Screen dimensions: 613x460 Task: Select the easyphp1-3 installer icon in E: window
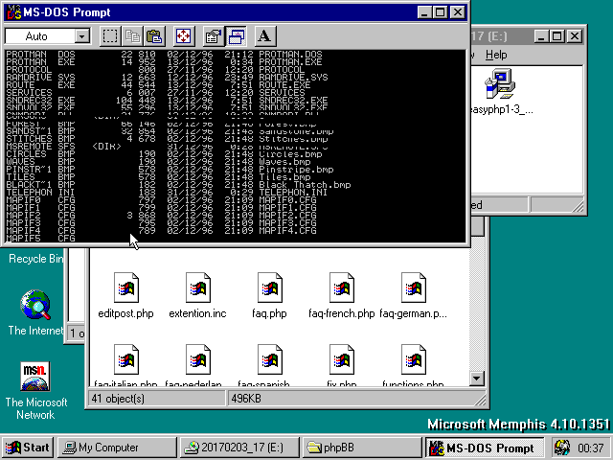(x=500, y=83)
